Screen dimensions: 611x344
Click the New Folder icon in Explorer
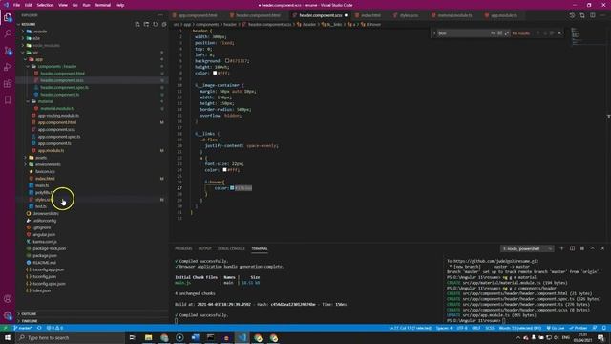[146, 24]
